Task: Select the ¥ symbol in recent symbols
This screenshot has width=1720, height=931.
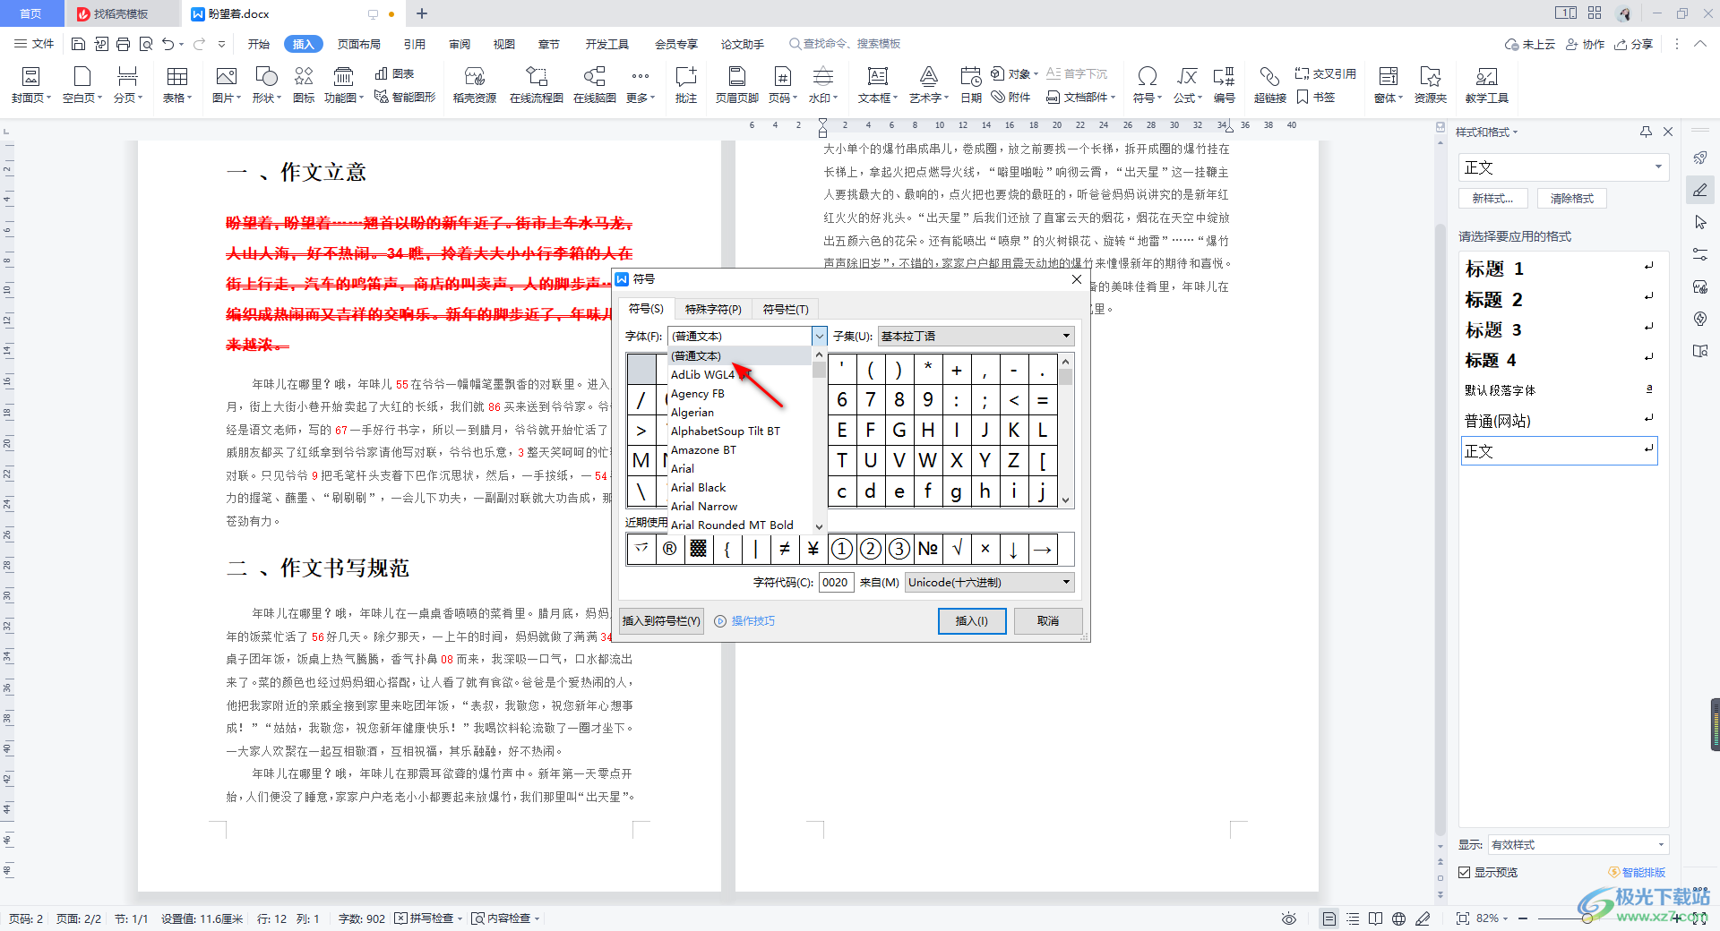Action: [x=813, y=549]
